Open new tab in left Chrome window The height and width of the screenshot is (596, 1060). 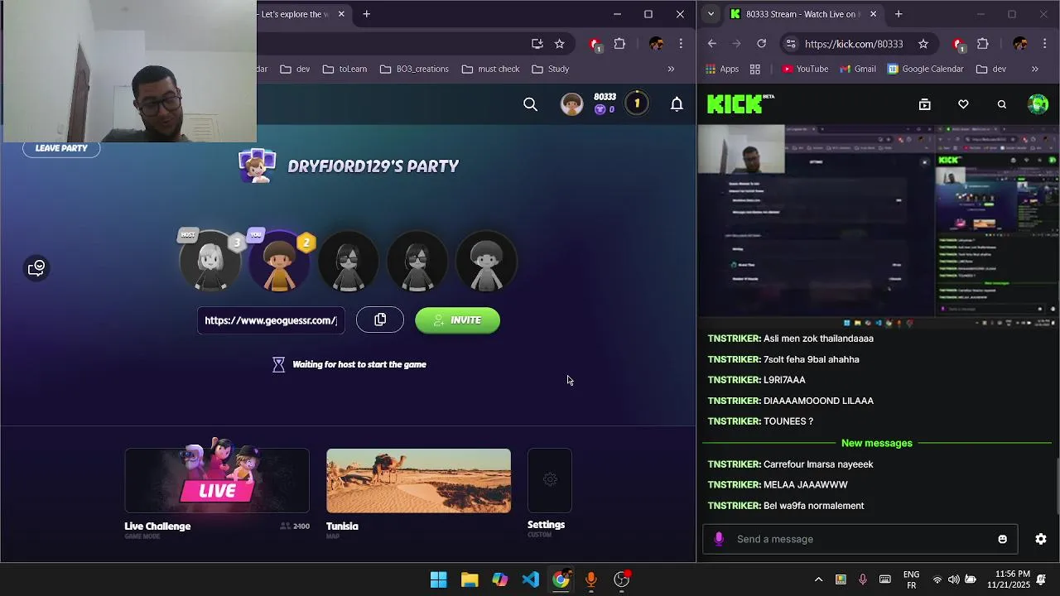click(x=366, y=14)
